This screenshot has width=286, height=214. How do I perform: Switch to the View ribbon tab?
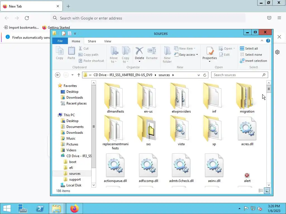tap(108, 41)
